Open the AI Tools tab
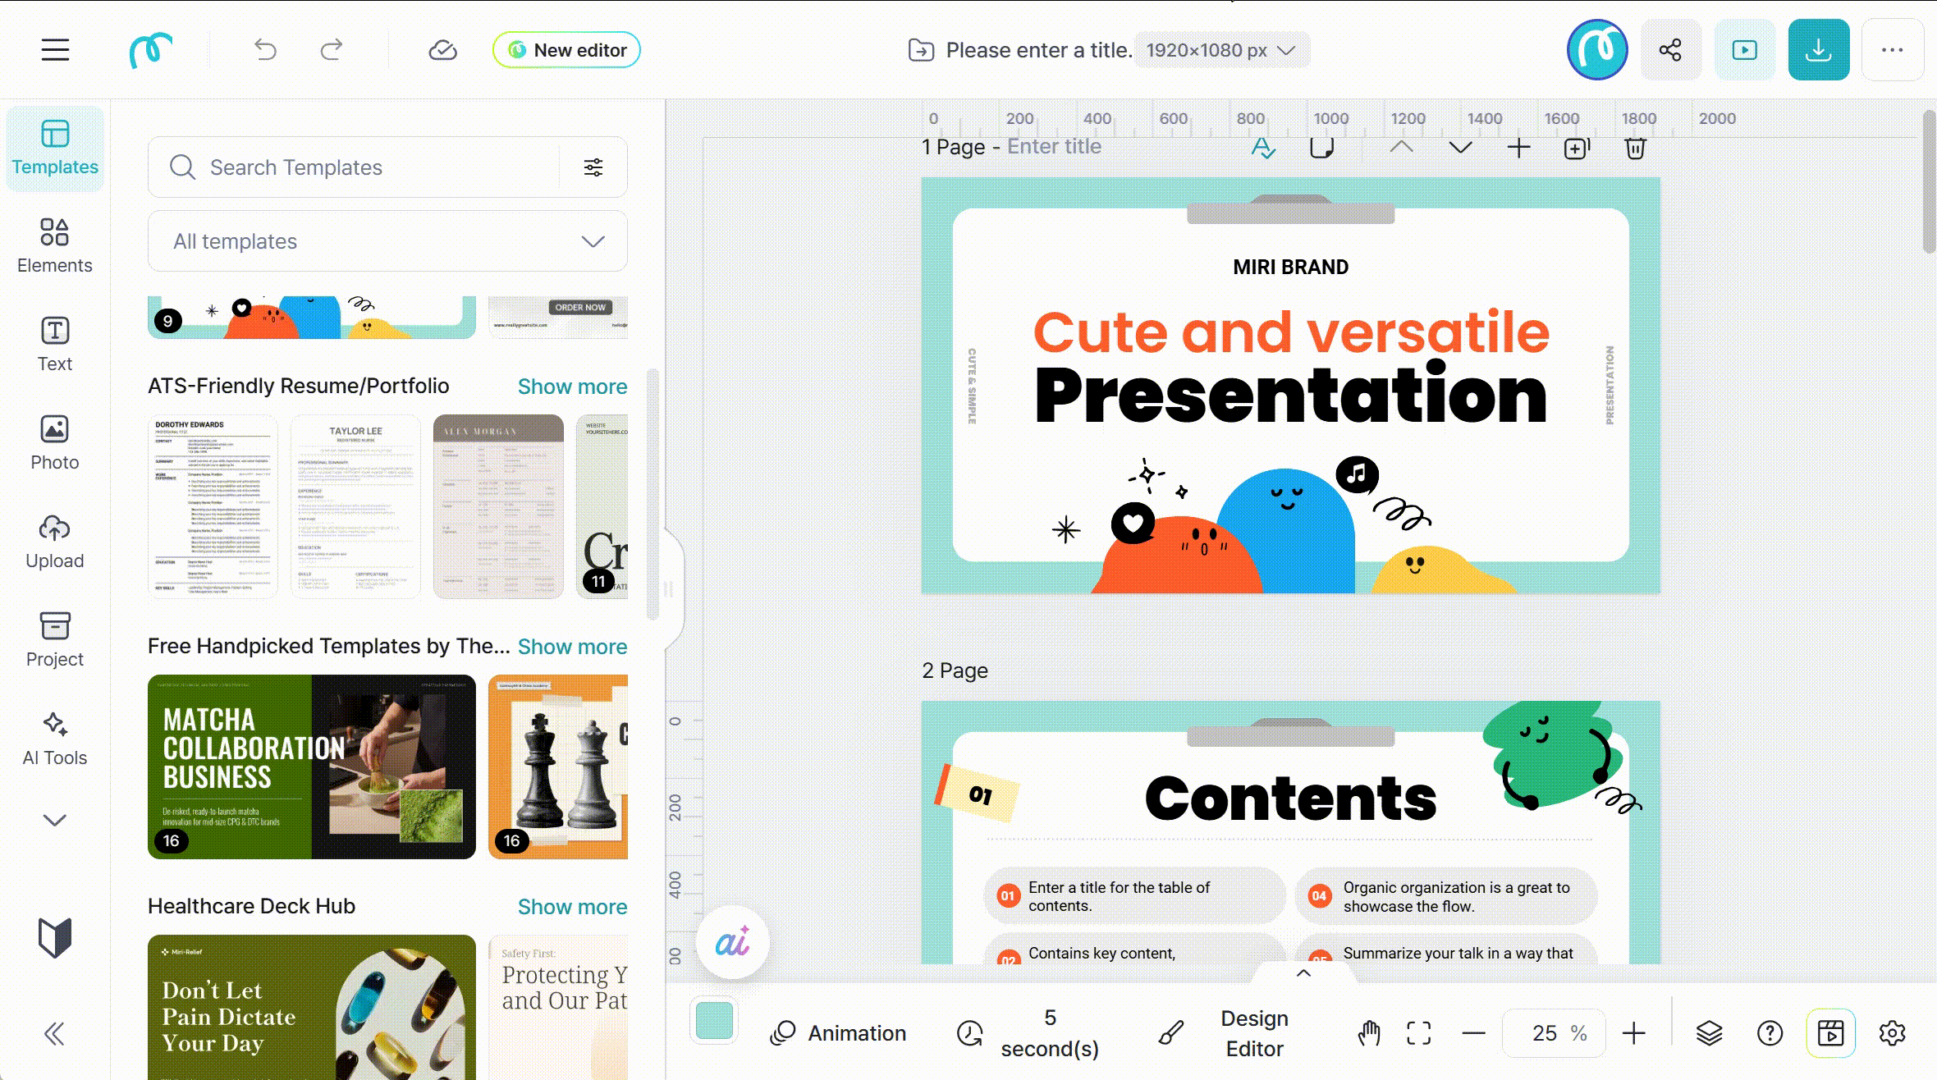 point(55,738)
